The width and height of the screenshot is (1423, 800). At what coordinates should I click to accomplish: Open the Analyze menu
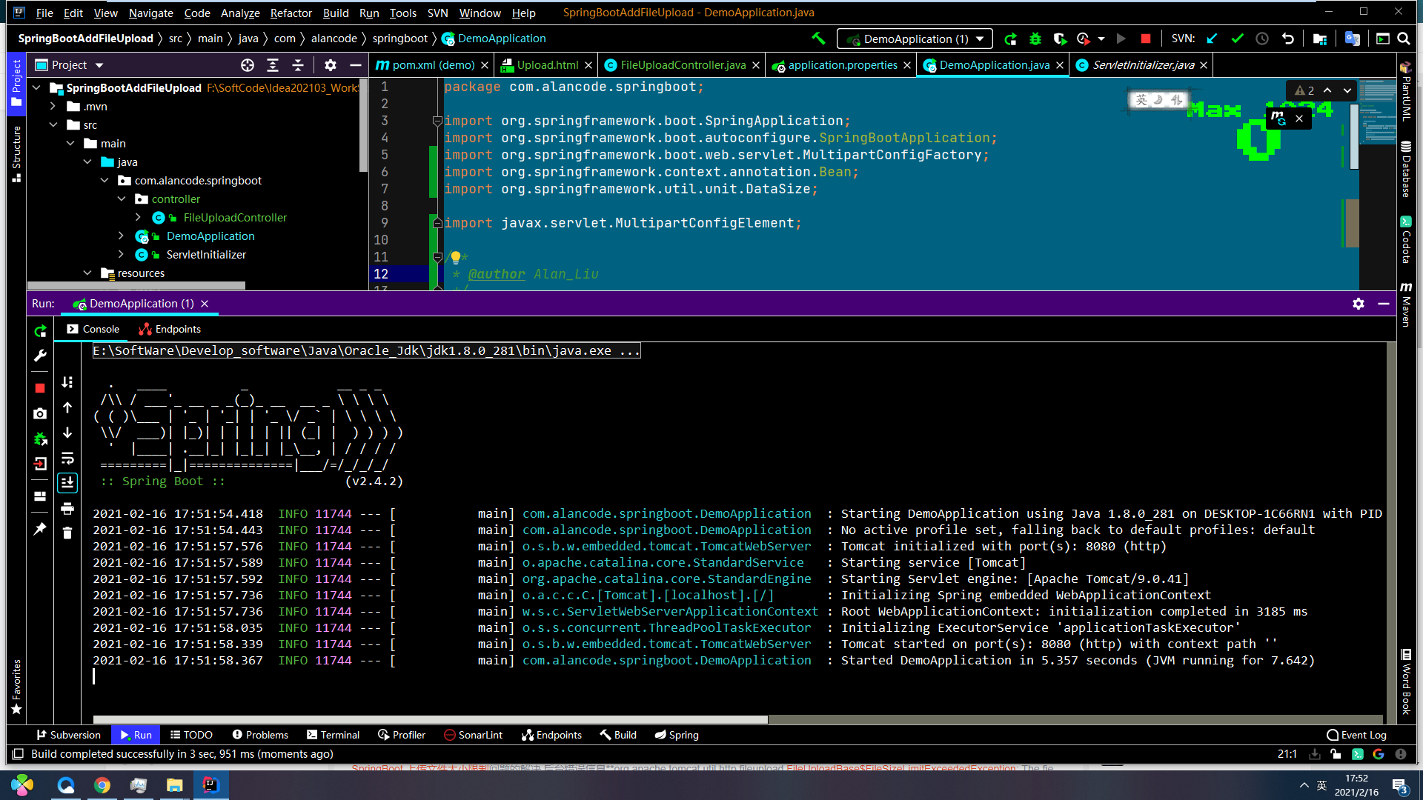240,13
